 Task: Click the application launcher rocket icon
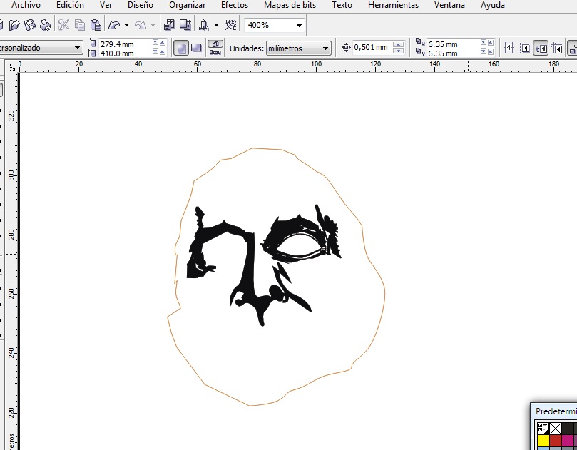click(x=204, y=25)
